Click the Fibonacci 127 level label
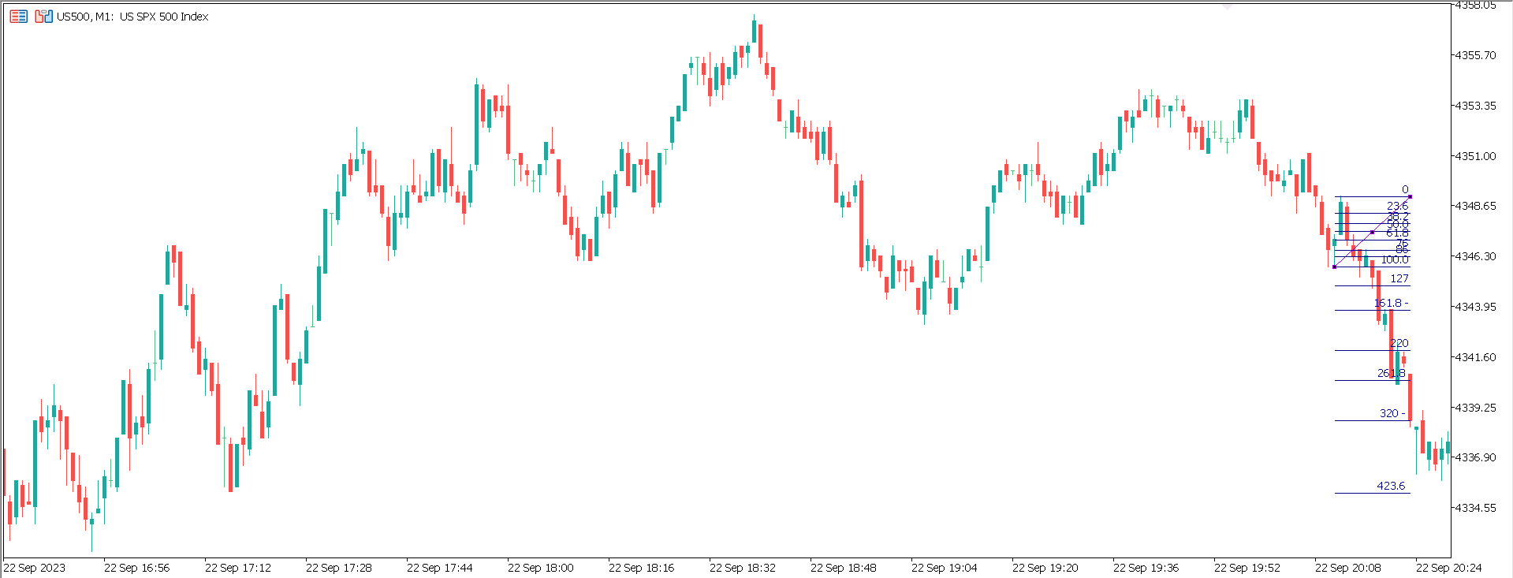 click(x=1399, y=278)
